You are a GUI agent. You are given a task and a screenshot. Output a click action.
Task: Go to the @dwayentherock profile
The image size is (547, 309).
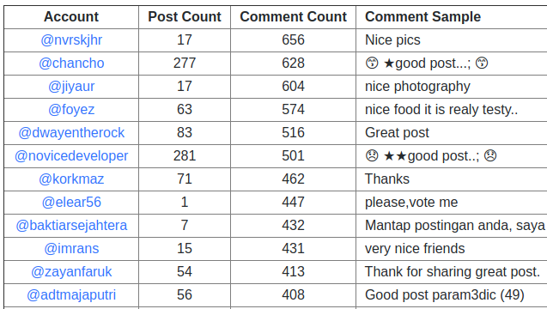tap(71, 132)
